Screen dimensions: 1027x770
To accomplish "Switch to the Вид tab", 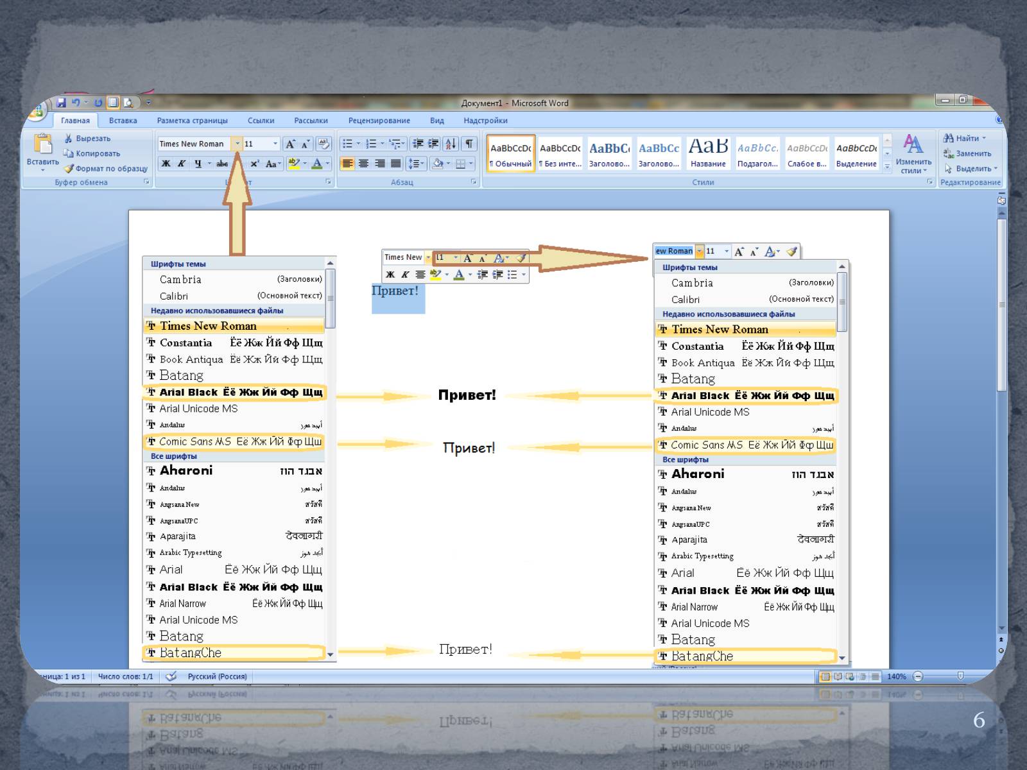I will coord(436,121).
